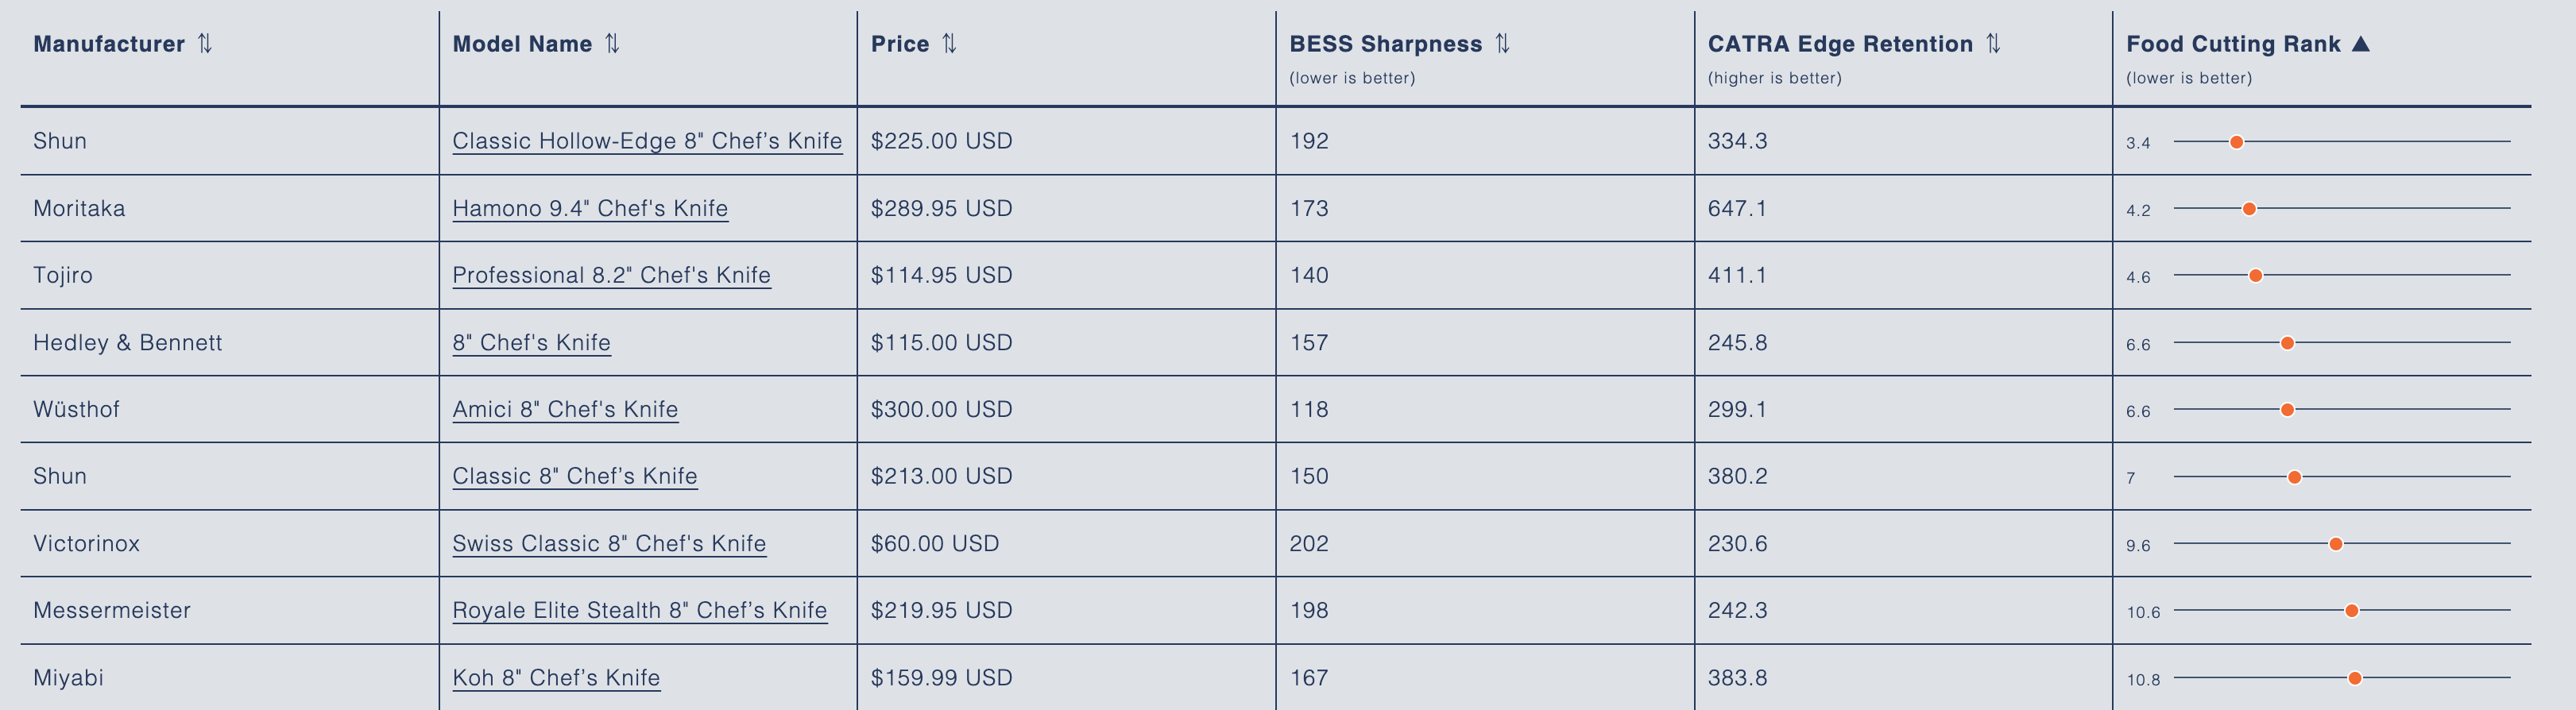This screenshot has width=2576, height=710.
Task: Sort knives using the Price arrows
Action: click(950, 44)
